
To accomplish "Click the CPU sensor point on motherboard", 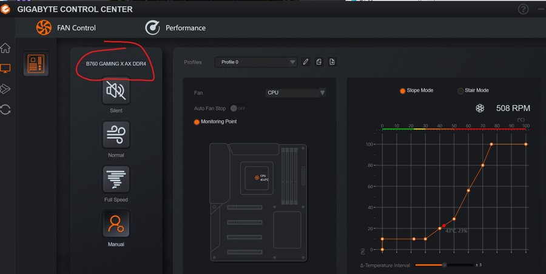I will [257, 178].
